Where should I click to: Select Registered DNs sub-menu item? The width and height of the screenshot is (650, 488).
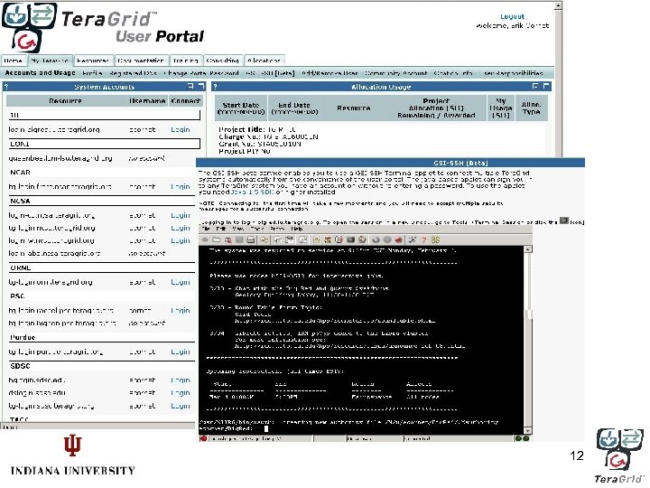pyautogui.click(x=133, y=73)
